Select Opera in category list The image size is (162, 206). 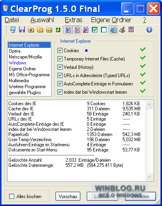point(29,51)
